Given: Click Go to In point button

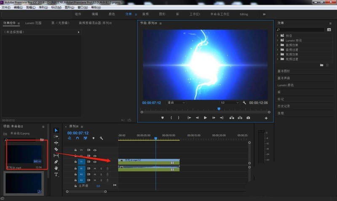Looking at the screenshot, I should pyautogui.click(x=189, y=118).
